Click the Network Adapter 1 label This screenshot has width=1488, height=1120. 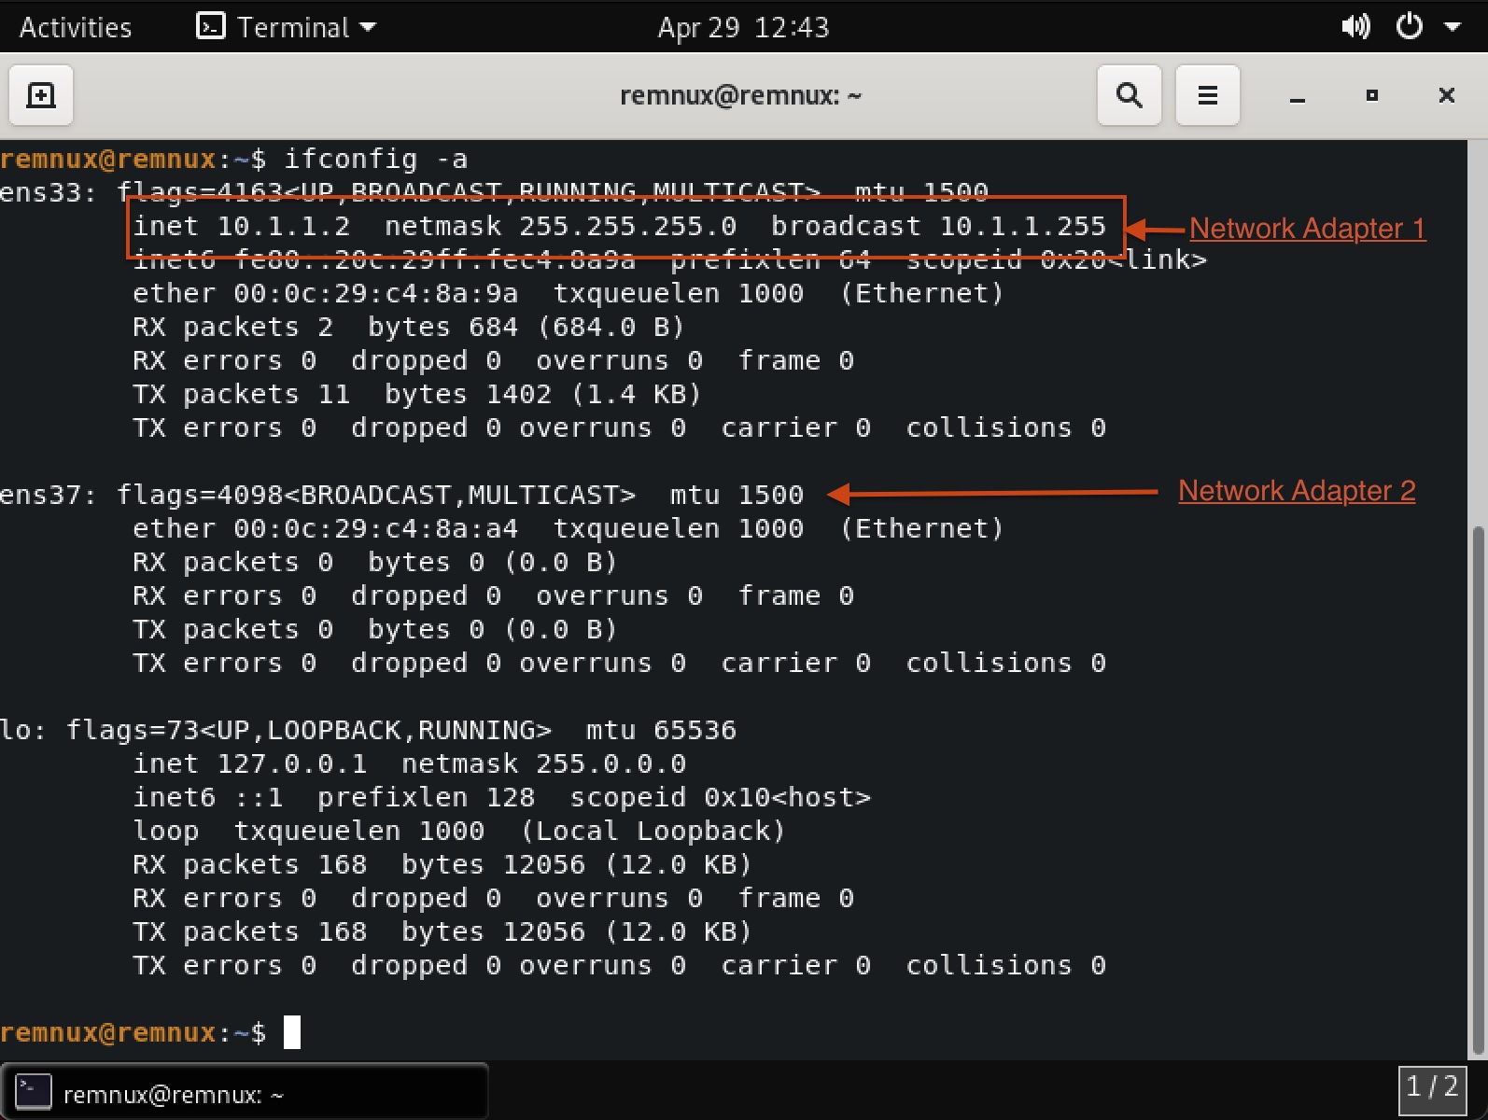point(1306,229)
